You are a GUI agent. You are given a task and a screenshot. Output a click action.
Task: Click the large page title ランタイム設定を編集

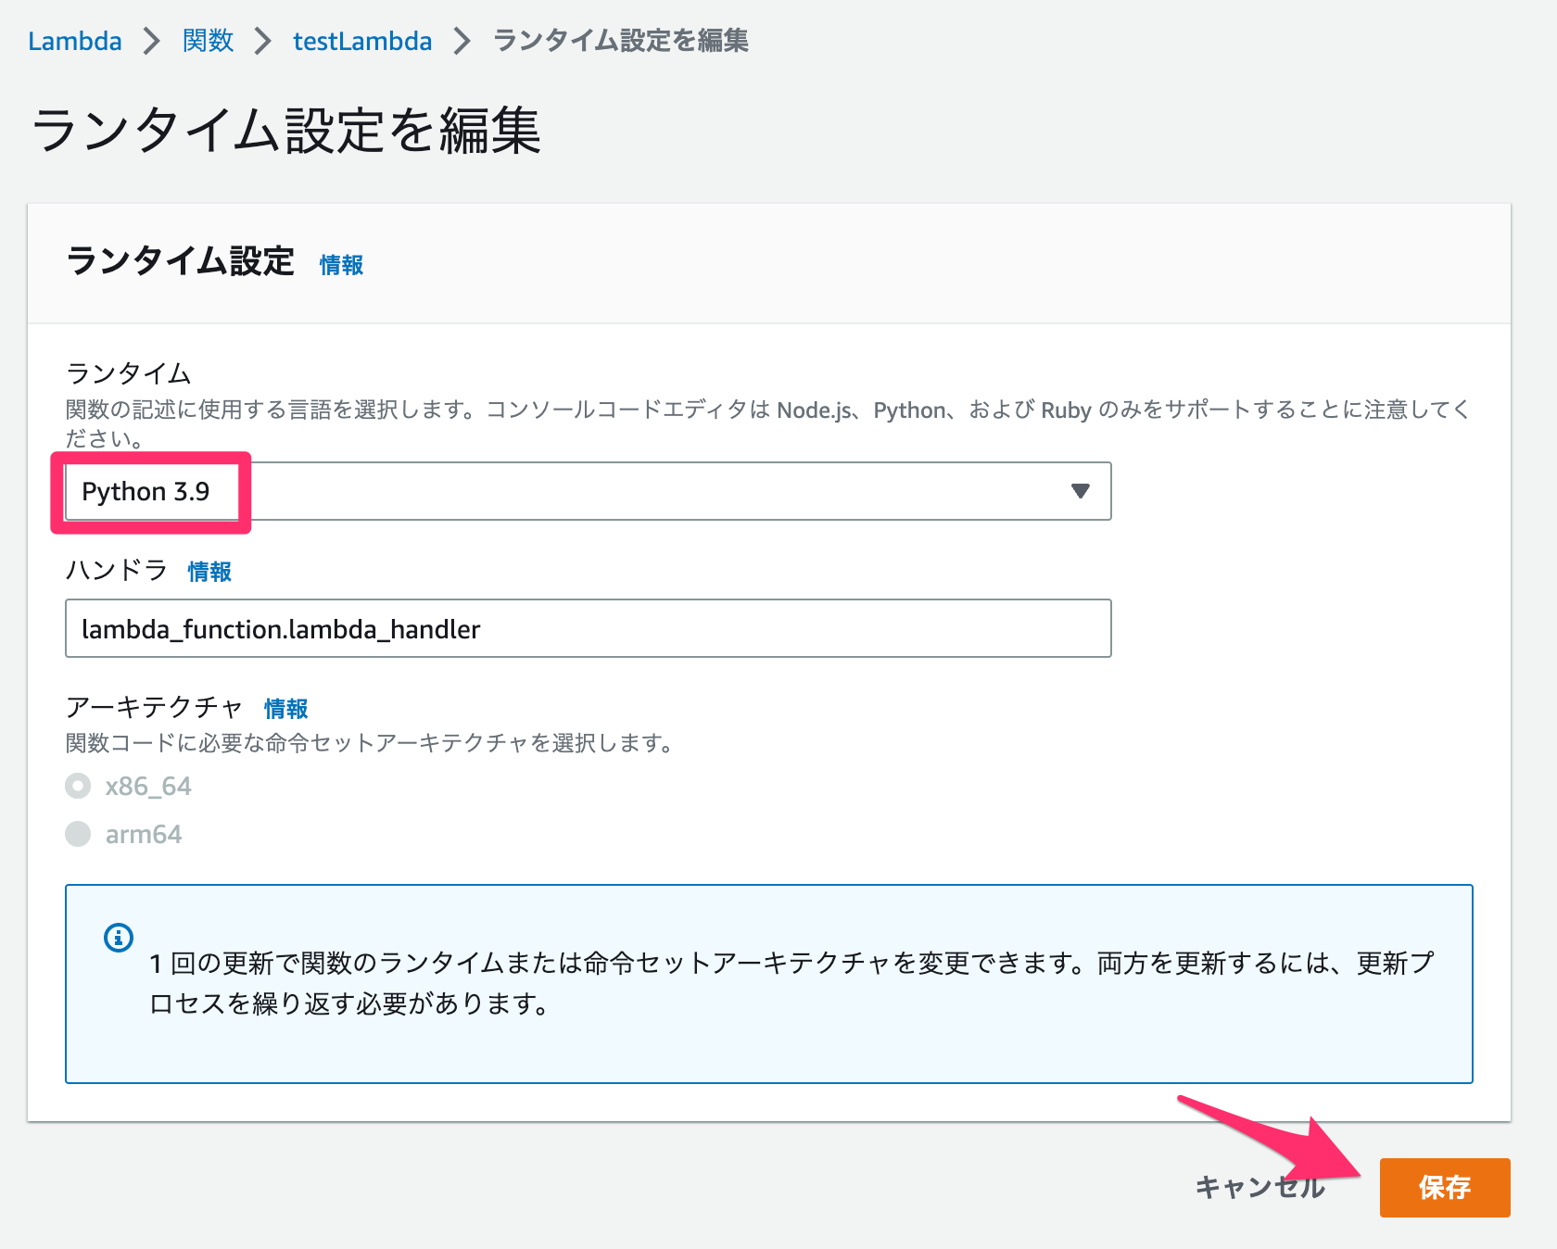click(x=286, y=131)
